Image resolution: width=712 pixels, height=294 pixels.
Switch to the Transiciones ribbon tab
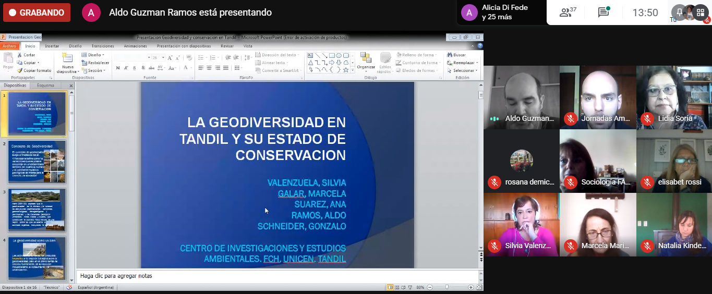click(103, 46)
